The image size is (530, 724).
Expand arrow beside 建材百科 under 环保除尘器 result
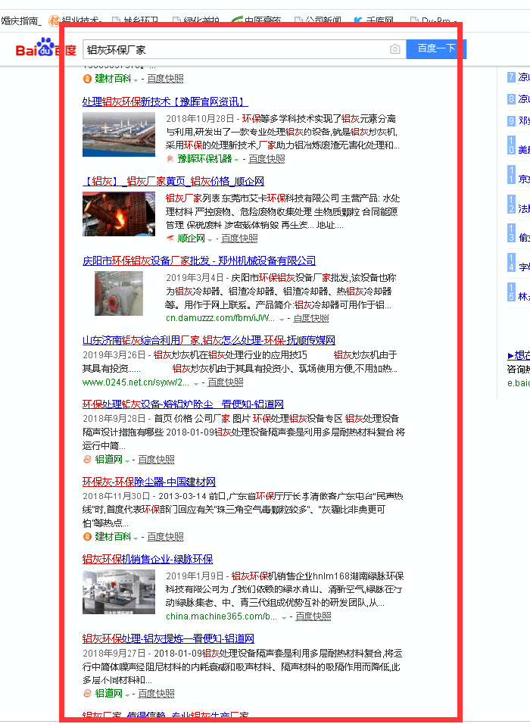[x=136, y=538]
